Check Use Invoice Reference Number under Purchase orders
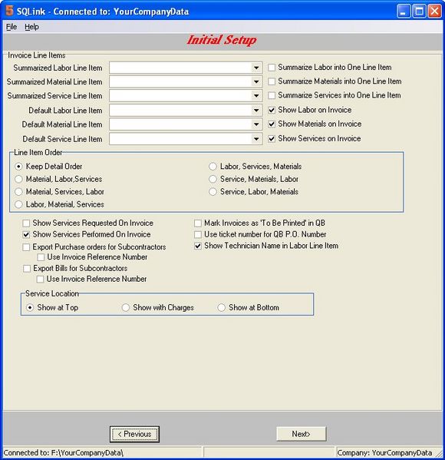The image size is (445, 460). [41, 257]
